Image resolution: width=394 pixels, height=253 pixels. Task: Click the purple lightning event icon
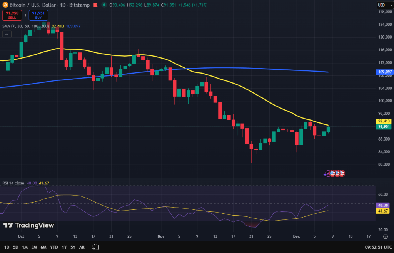[327, 174]
